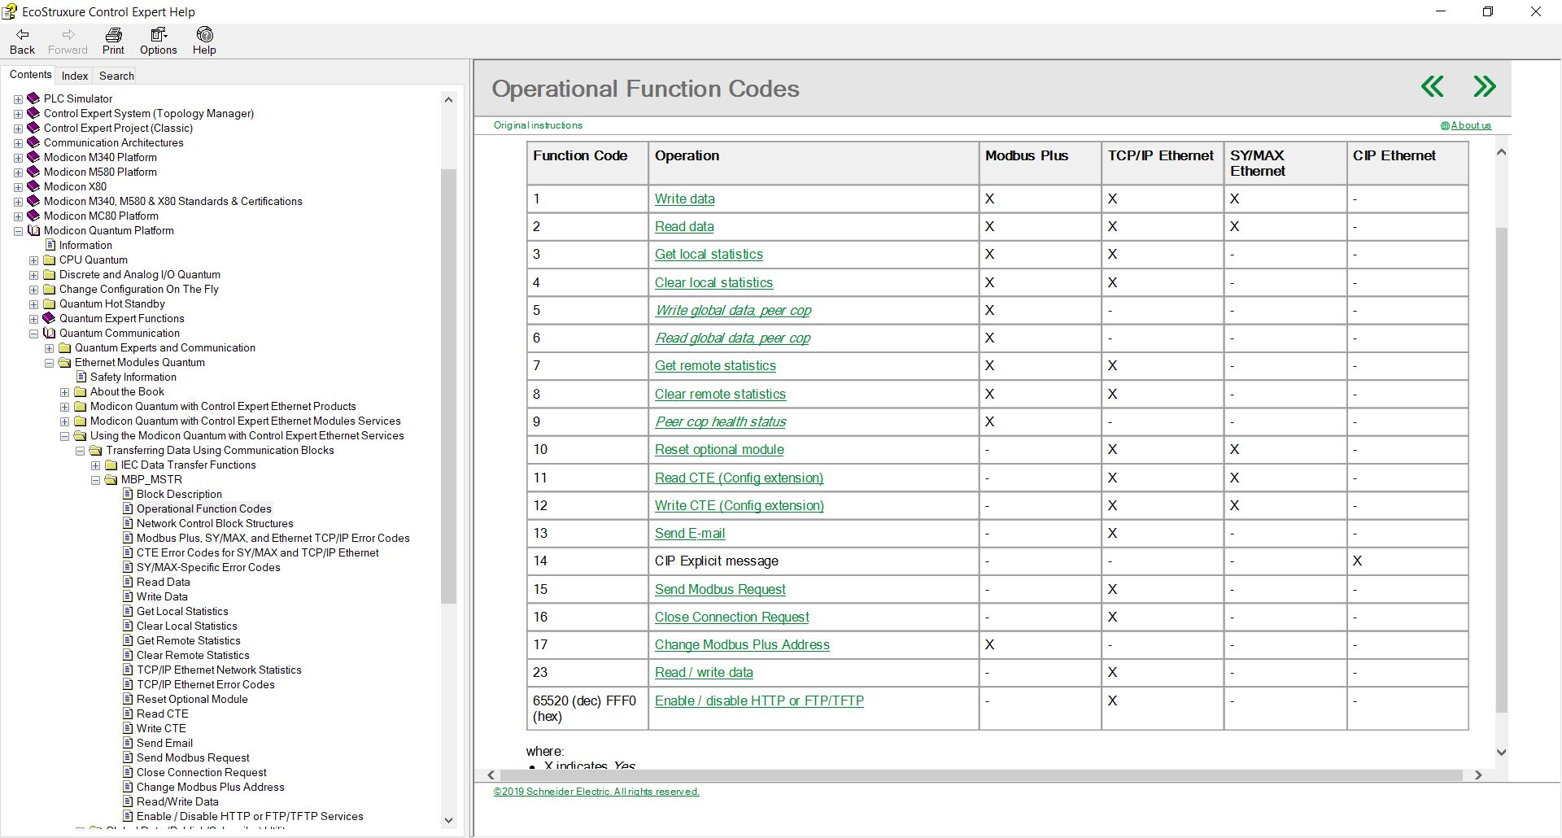This screenshot has width=1562, height=838.
Task: Select TCP/IP Ethernet Network Statistics topic
Action: tap(219, 670)
